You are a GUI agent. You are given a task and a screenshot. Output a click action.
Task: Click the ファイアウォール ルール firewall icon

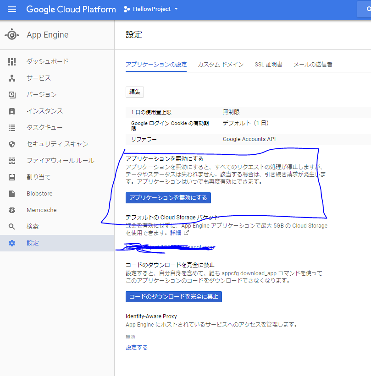(x=12, y=161)
